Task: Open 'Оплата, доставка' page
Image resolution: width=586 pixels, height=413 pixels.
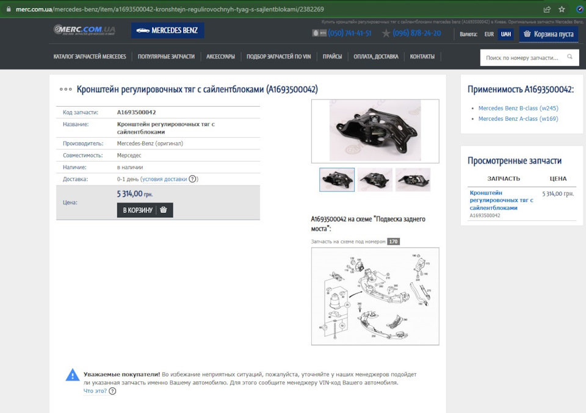Action: click(376, 57)
